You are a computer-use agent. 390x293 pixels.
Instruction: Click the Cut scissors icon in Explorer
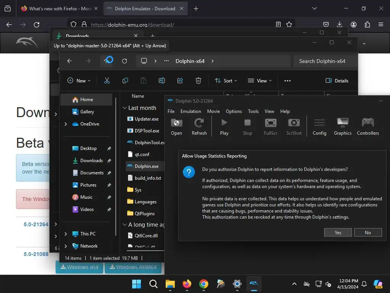[x=107, y=80]
